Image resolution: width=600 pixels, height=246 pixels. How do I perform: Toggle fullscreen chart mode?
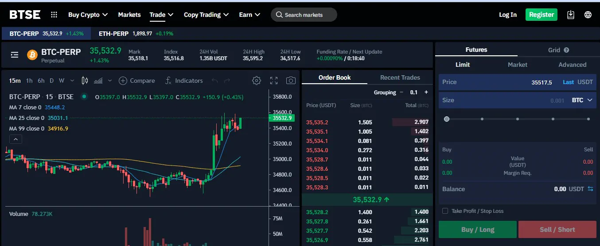[x=274, y=81]
